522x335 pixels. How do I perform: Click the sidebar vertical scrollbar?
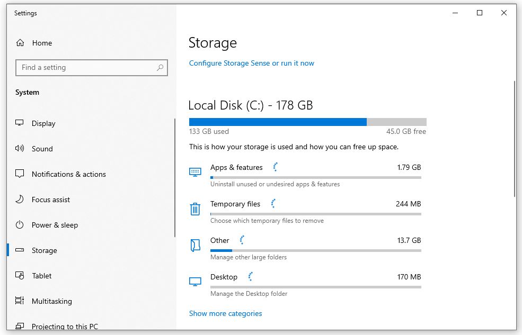click(x=175, y=177)
